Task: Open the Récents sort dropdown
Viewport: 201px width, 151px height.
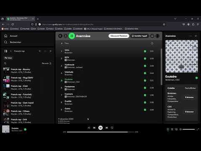Action: [x=46, y=63]
